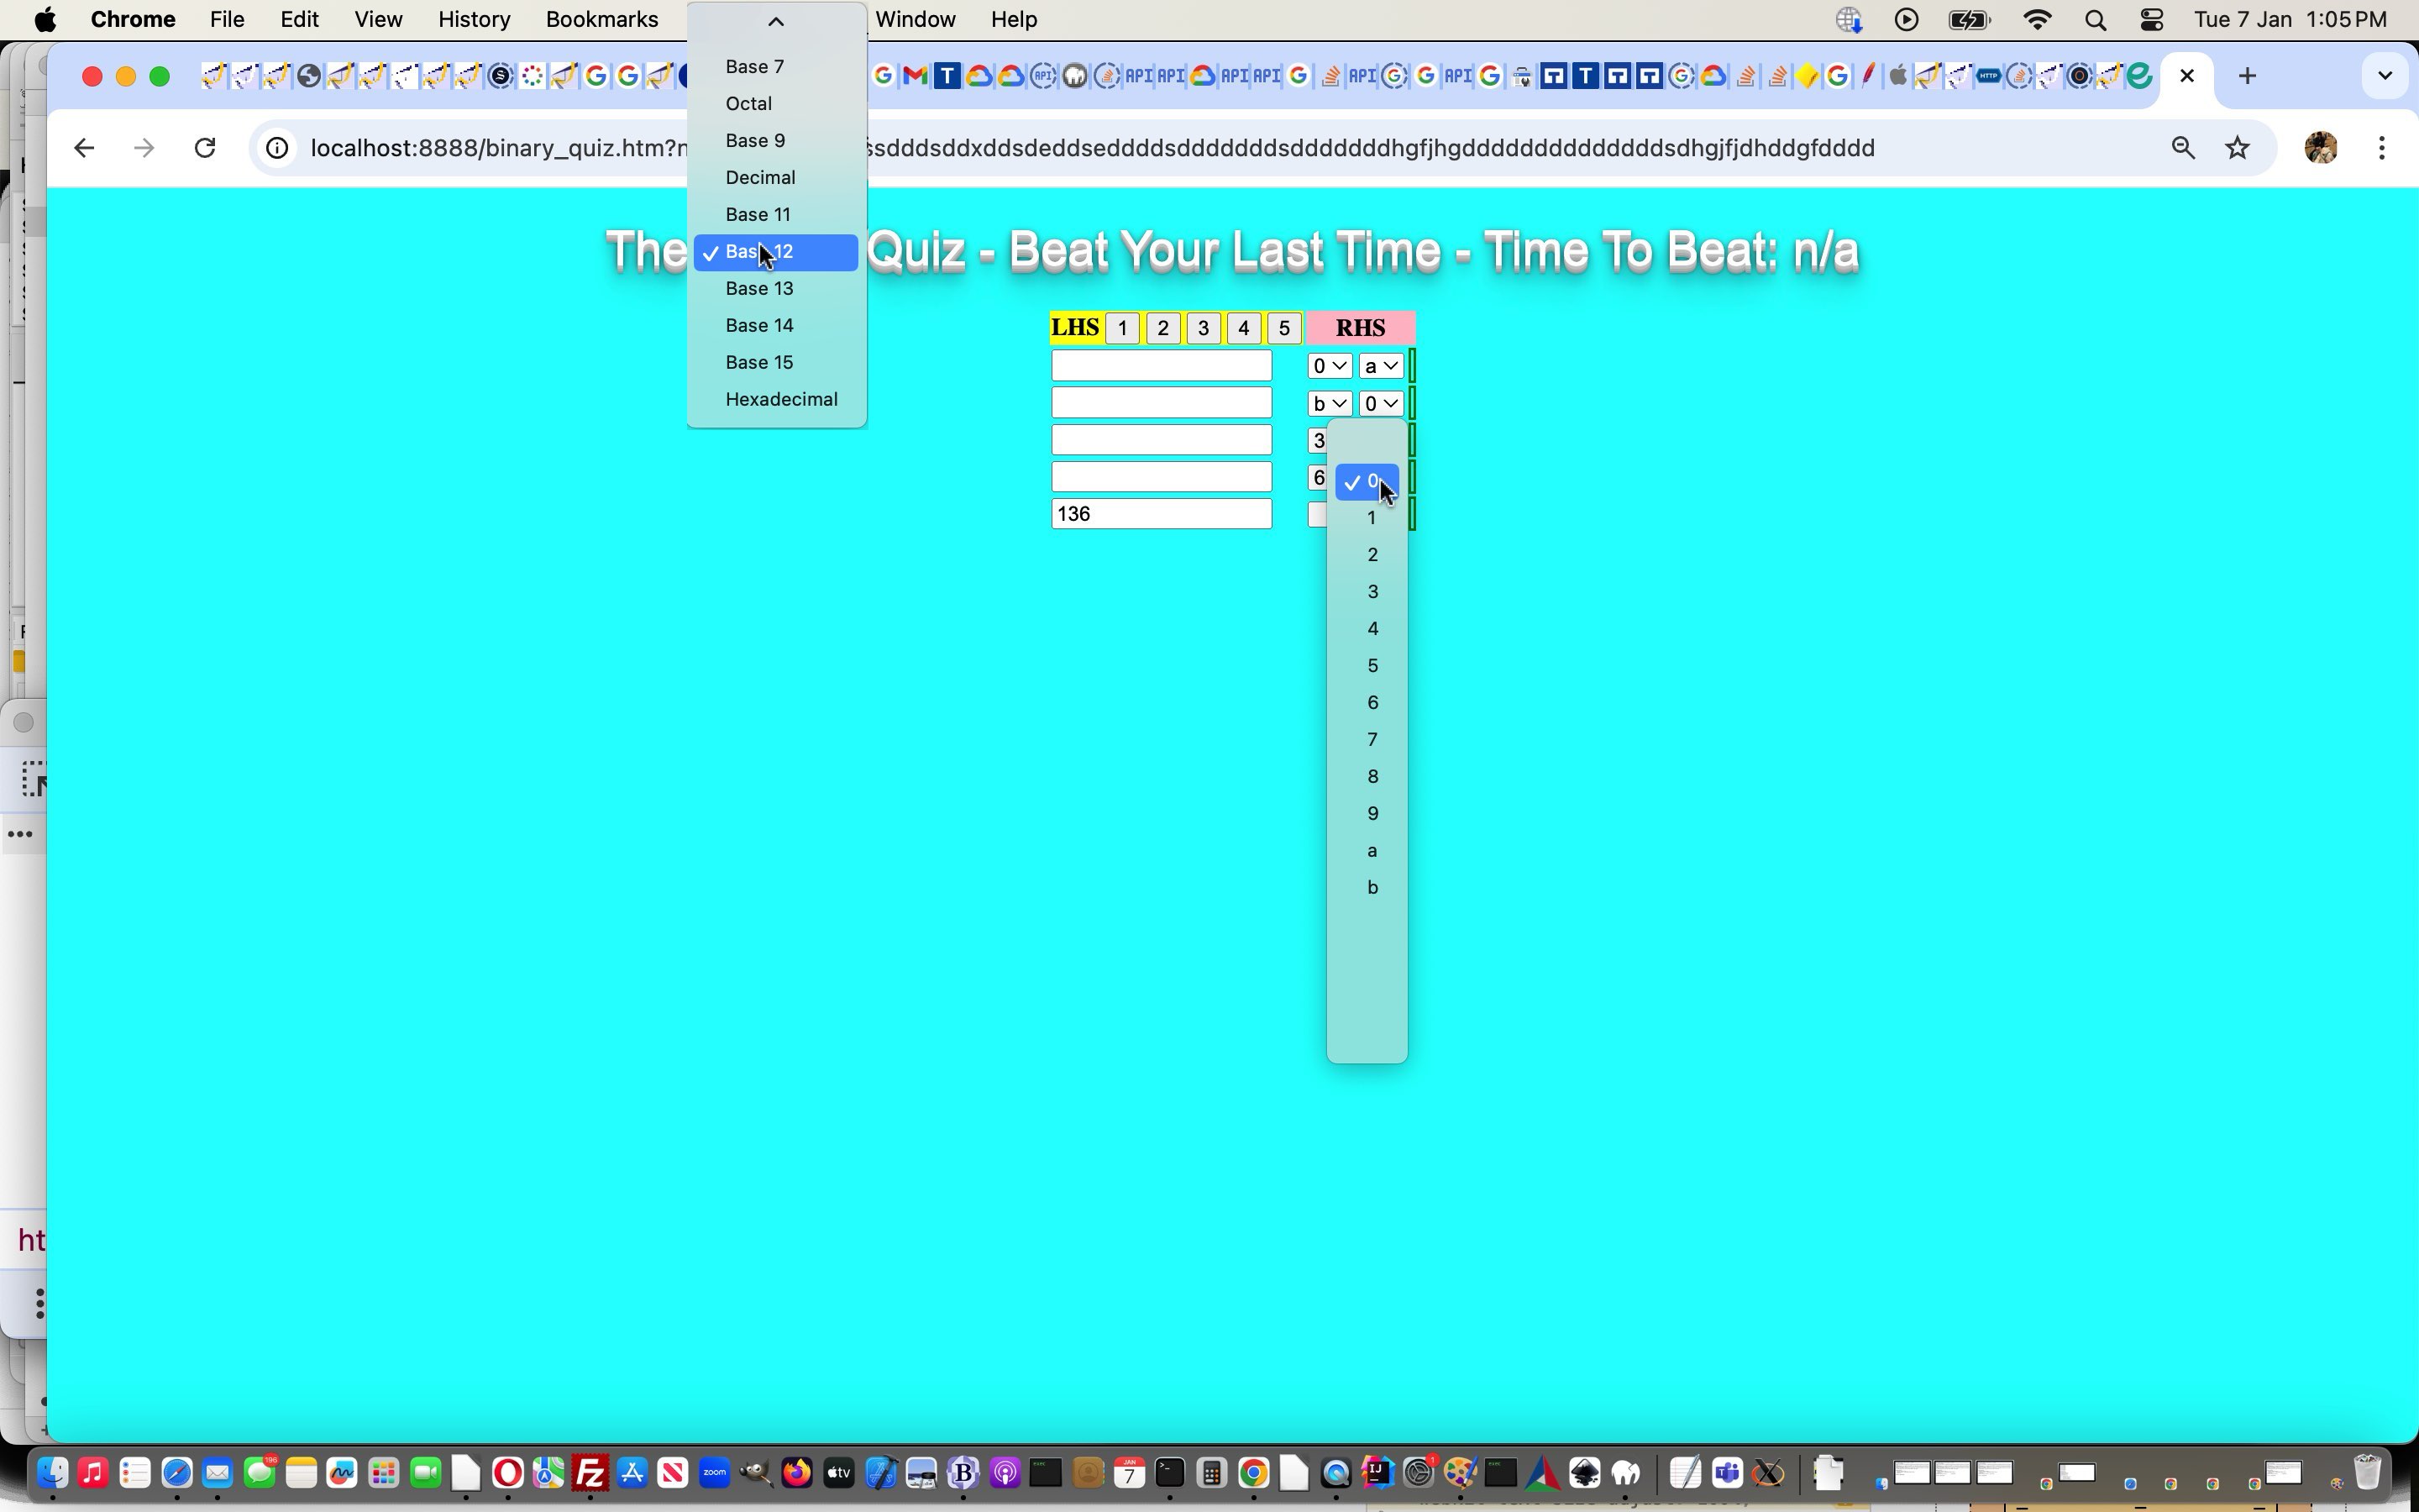Open the App Store from the Dock

(x=632, y=1473)
